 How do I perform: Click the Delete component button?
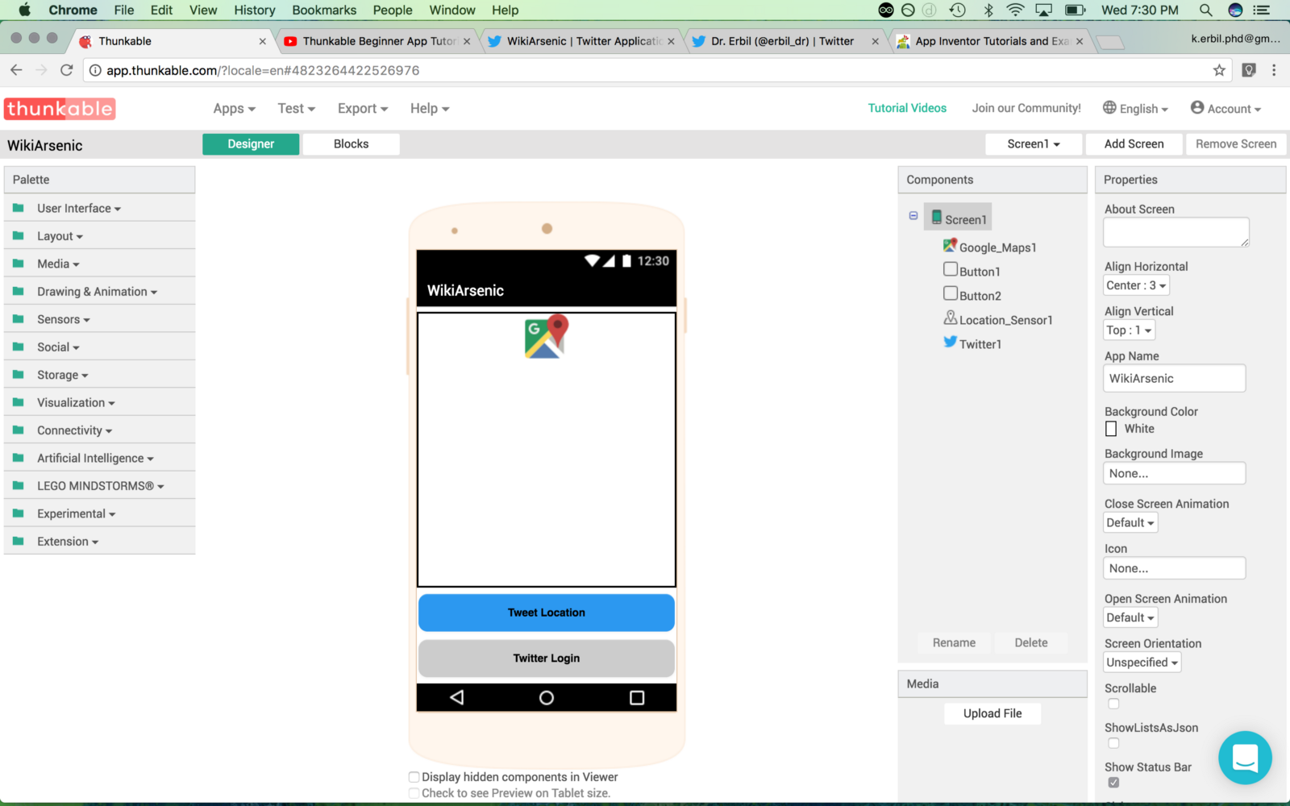pos(1031,642)
